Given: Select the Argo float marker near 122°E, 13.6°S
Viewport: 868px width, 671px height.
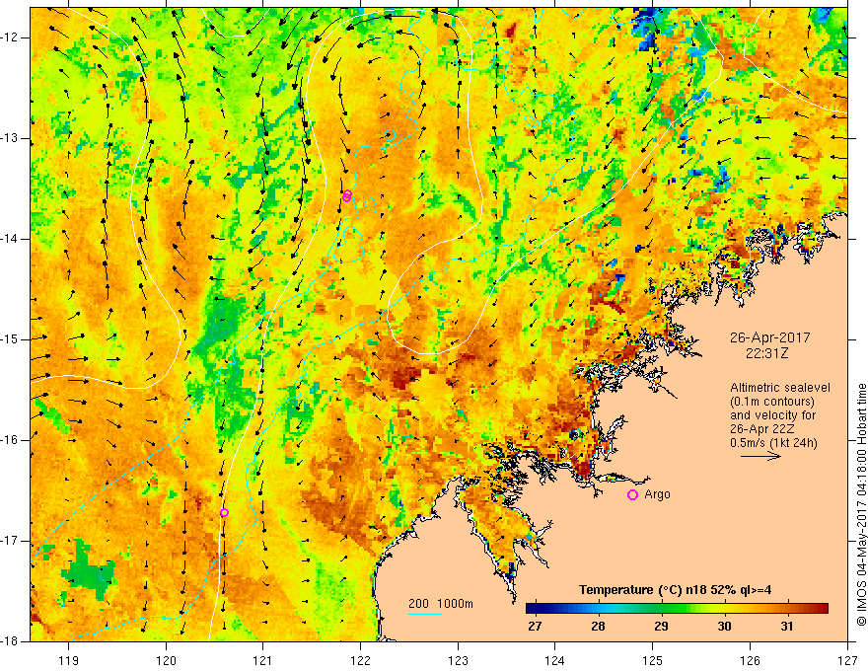Looking at the screenshot, I should click(x=347, y=195).
